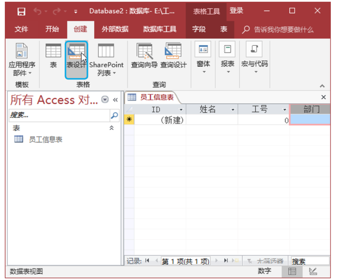
Task: Open navigation pane options dropdown circle arrow
Action: [105, 99]
